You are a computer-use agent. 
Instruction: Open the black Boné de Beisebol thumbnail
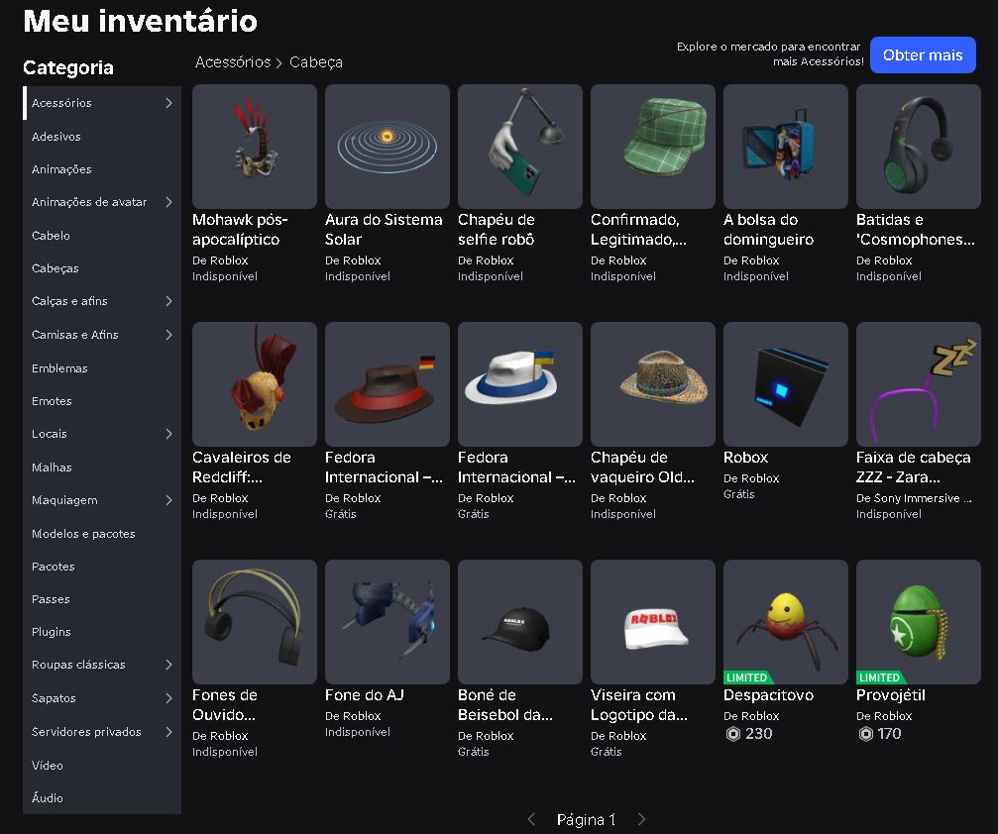pos(520,622)
